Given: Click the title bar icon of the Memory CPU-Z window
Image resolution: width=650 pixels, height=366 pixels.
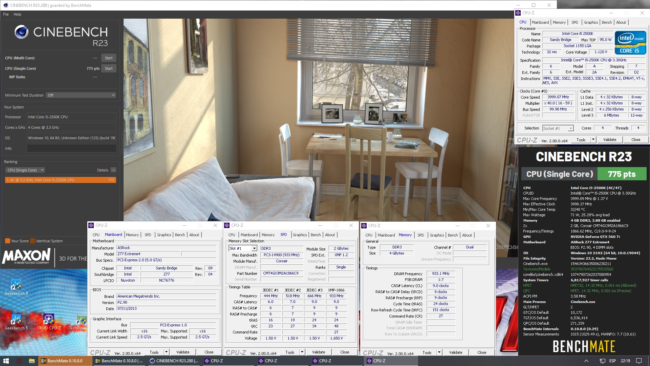Looking at the screenshot, I should point(364,226).
